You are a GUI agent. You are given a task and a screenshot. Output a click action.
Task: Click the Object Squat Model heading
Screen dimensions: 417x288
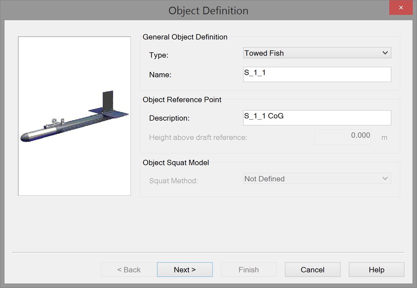[x=176, y=163]
